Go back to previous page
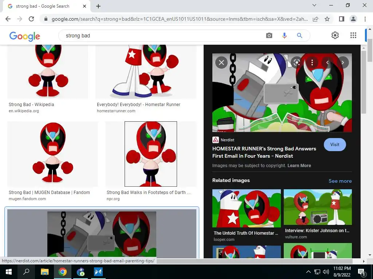 click(x=8, y=19)
